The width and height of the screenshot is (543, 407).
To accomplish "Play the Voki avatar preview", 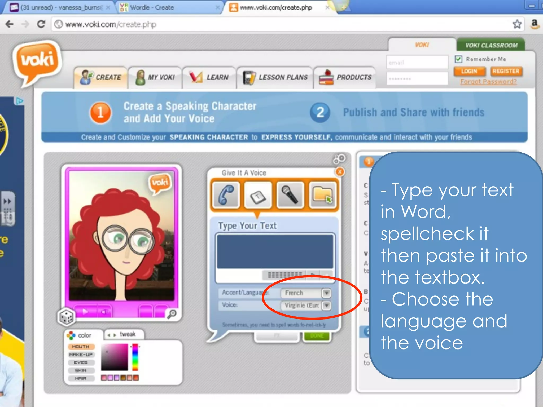I will tap(86, 312).
